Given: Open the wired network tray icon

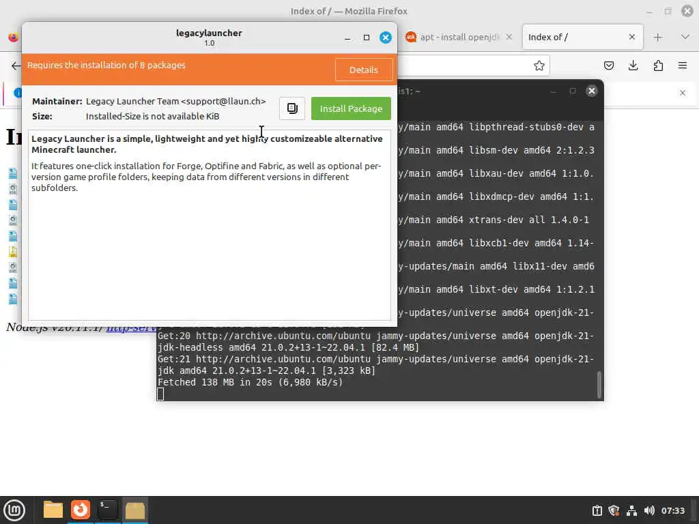Looking at the screenshot, I should (631, 510).
